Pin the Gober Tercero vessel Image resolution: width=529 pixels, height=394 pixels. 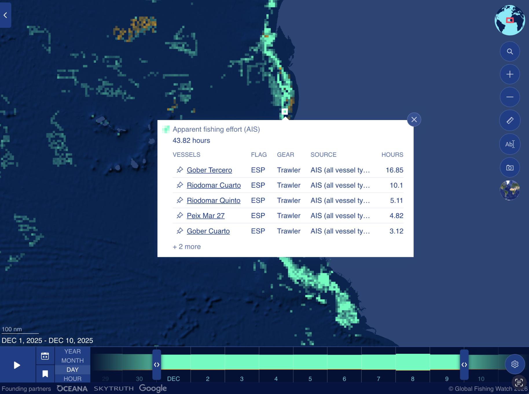click(x=180, y=170)
